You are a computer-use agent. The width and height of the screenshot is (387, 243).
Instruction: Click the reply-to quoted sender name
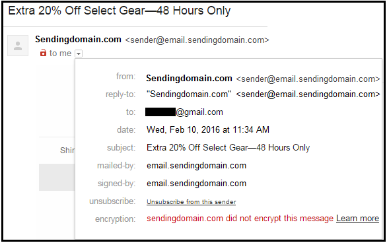coord(189,94)
